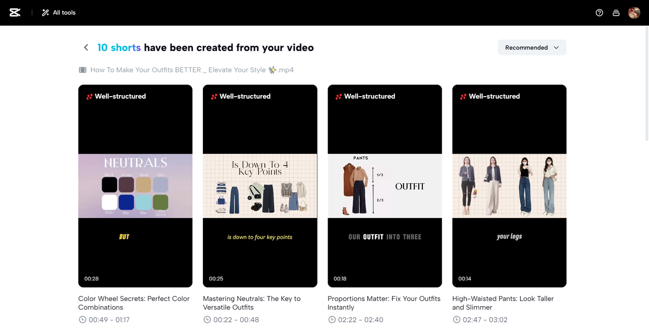Click clock icon next to 02:22 - 02:40
The image size is (649, 336).
[x=332, y=320]
